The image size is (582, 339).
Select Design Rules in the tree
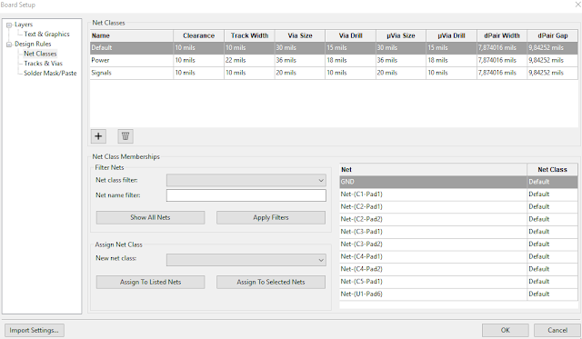pyautogui.click(x=33, y=44)
